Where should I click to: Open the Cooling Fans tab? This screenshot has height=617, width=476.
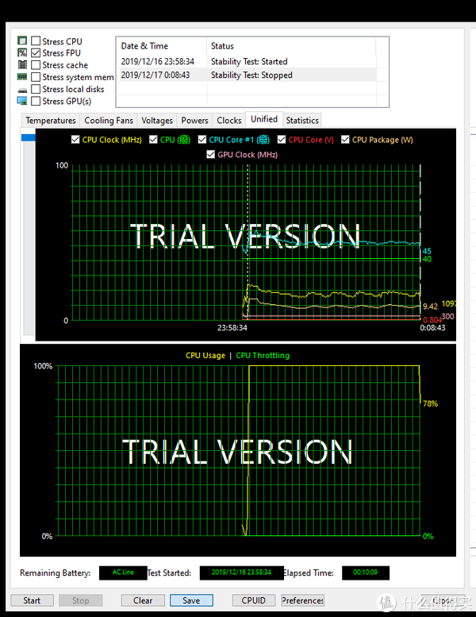(x=109, y=121)
